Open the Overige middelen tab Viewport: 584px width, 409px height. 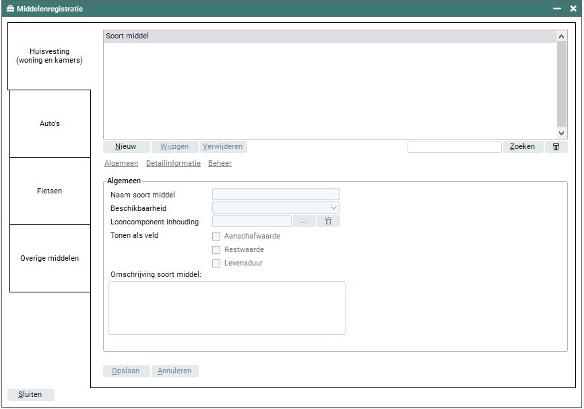point(50,259)
